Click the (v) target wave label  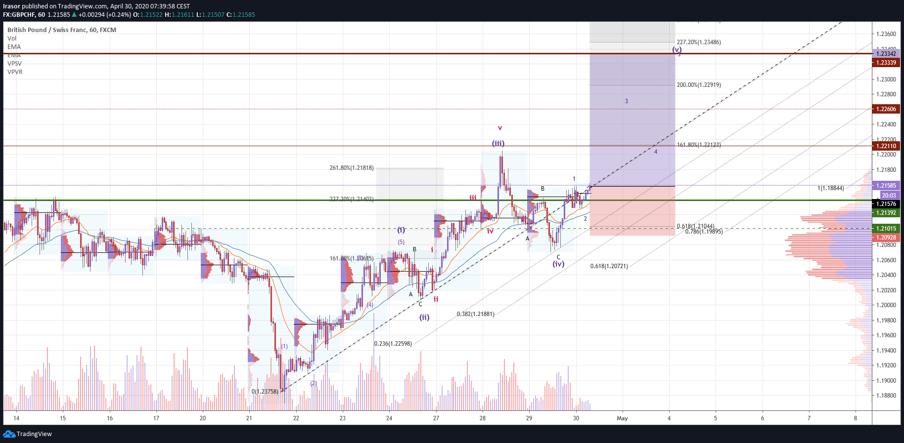[x=677, y=49]
